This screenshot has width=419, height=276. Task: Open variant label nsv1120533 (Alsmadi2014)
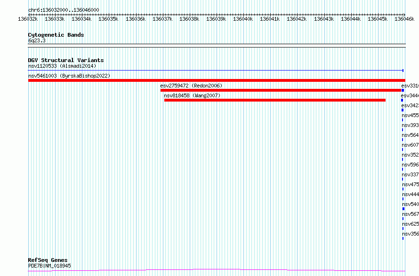click(x=62, y=66)
